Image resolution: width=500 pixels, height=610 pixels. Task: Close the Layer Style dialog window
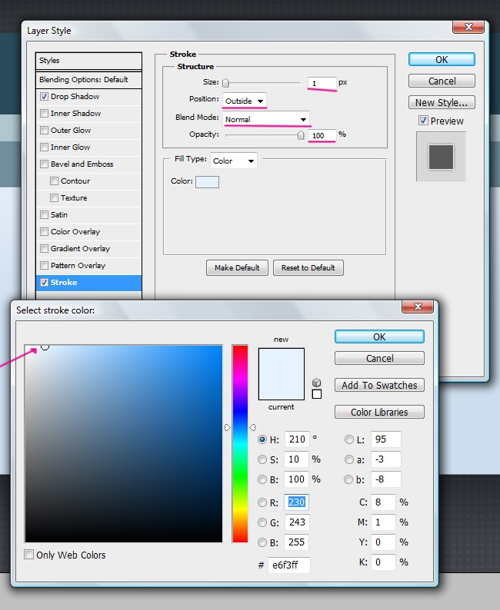468,28
